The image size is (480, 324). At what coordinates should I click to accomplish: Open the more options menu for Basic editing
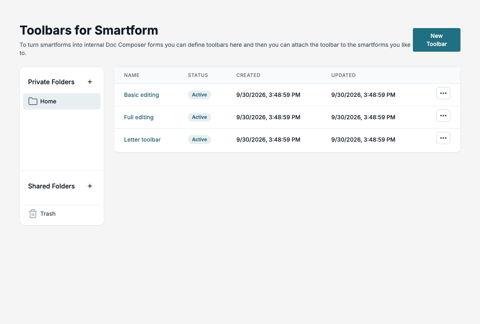pyautogui.click(x=443, y=93)
